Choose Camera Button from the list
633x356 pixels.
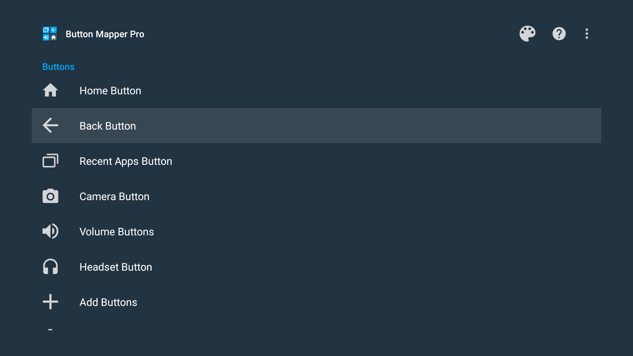coord(114,196)
